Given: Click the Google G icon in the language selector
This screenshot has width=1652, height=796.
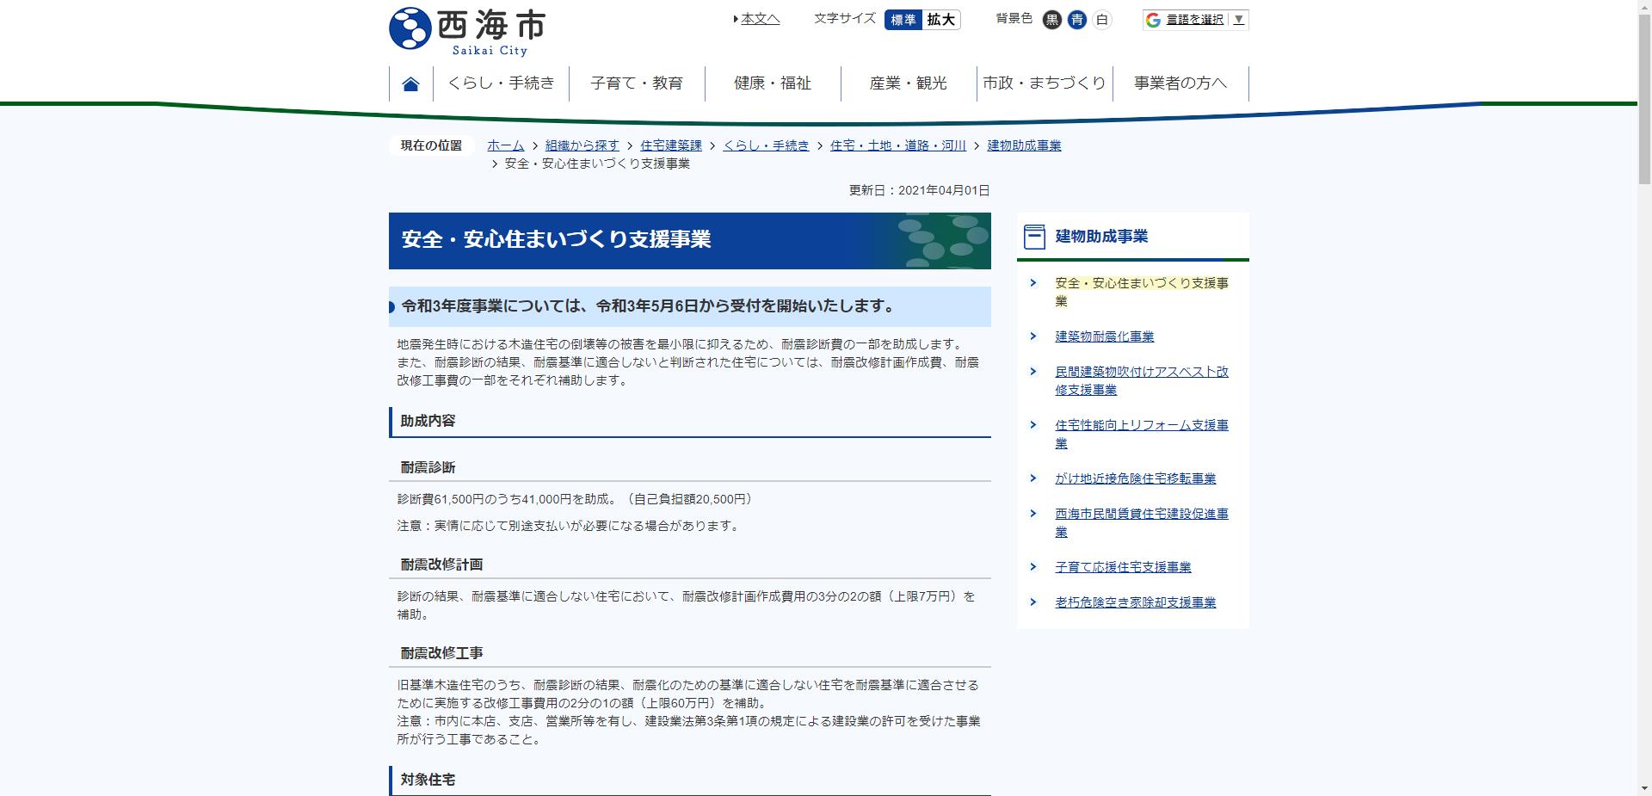Looking at the screenshot, I should point(1153,19).
